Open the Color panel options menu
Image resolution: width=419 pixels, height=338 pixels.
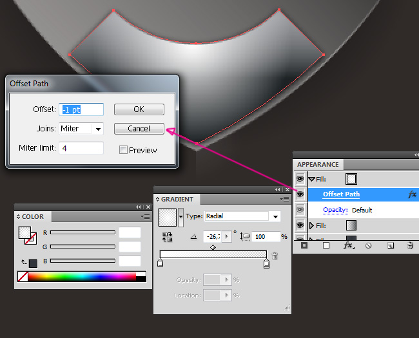pos(145,217)
